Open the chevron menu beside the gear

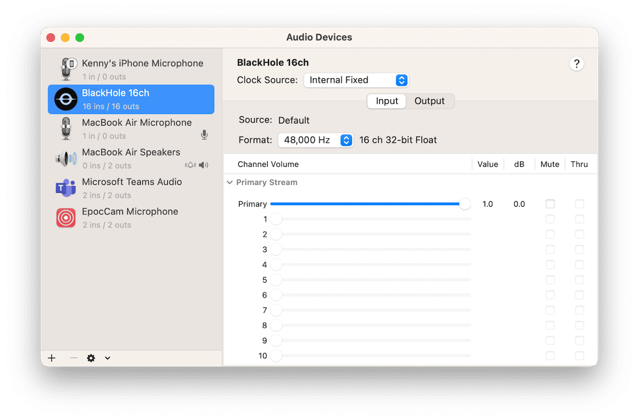point(107,358)
